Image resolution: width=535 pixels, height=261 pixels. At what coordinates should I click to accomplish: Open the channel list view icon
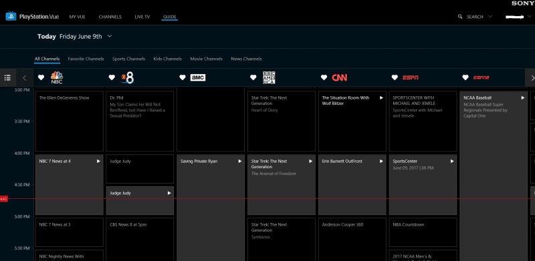pos(7,77)
